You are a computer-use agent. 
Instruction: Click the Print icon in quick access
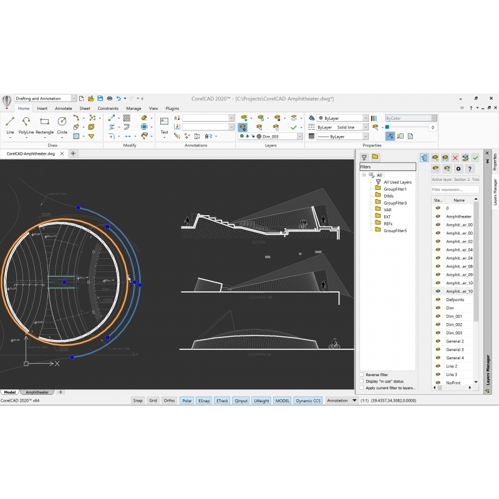pos(110,99)
